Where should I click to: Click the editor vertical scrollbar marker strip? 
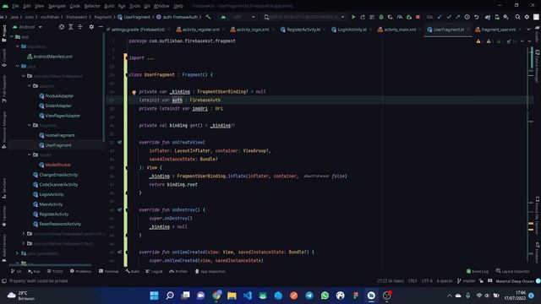532,155
